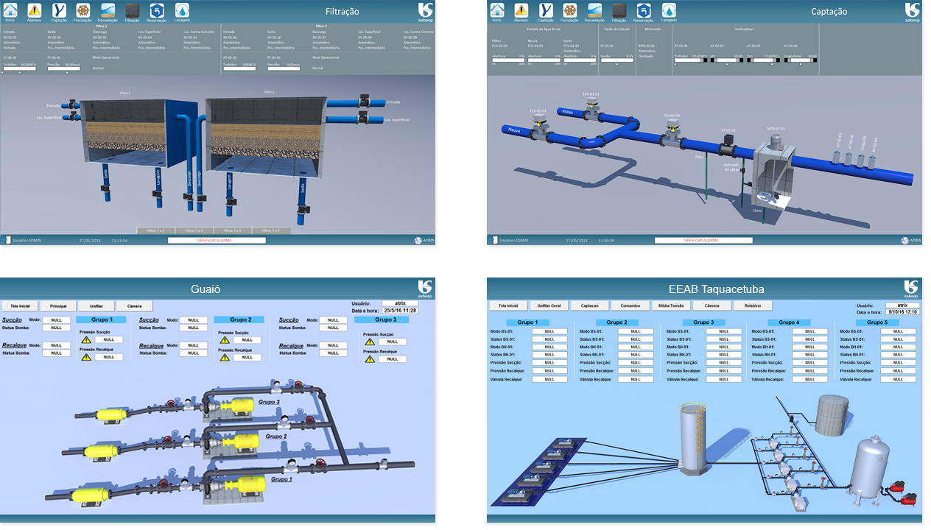Image resolution: width=931 pixels, height=530 pixels.
Task: Switch to Filtros 3 e 4 tab
Action: pos(194,230)
